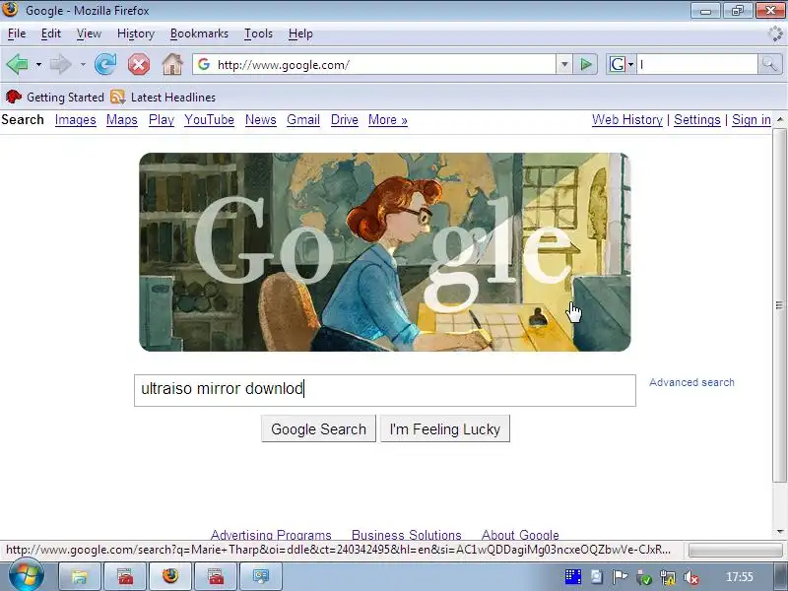
Task: Click the Sign in link
Action: coord(752,119)
